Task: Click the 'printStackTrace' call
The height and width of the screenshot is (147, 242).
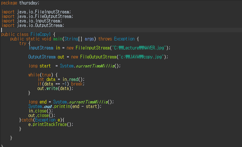Action: point(50,124)
